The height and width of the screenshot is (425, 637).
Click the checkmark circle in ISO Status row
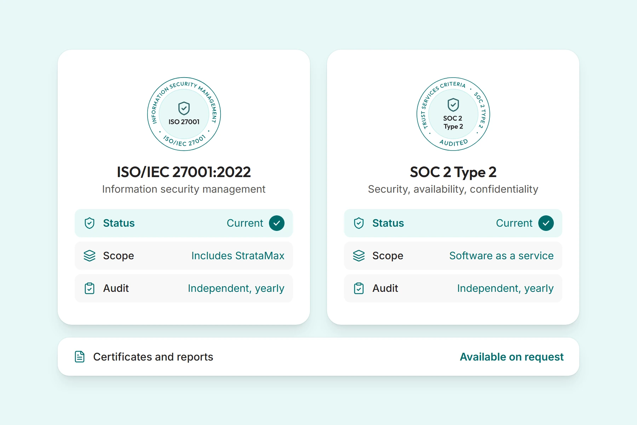pos(277,223)
